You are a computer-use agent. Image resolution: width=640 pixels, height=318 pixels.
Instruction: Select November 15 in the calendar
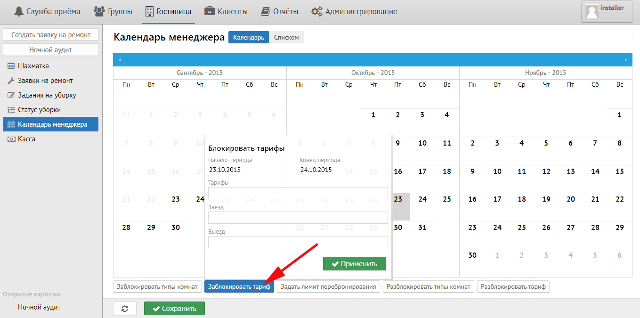[620, 171]
